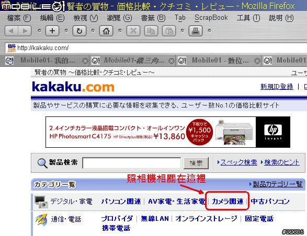Reload the page with the refresh button
This screenshot has height=236, width=307.
pos(79,31)
